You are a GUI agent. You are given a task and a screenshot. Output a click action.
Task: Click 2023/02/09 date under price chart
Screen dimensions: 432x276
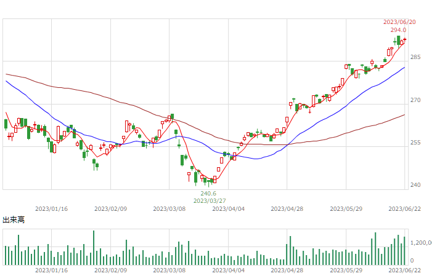tap(110, 209)
